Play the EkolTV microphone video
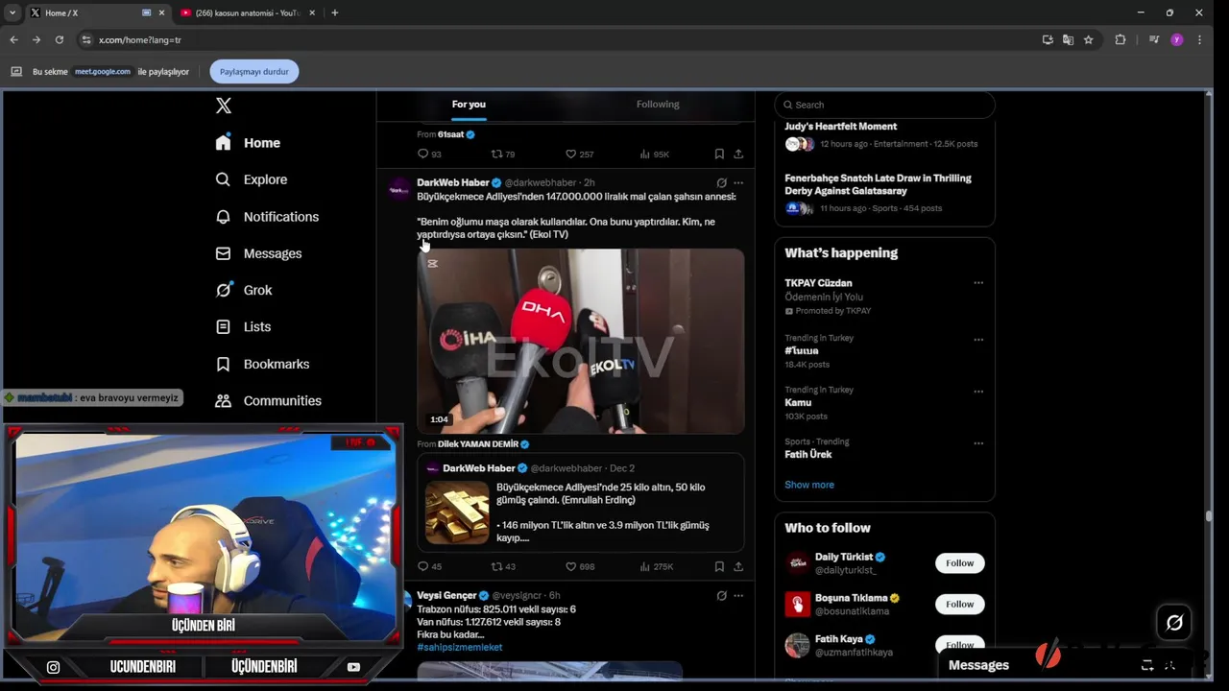The width and height of the screenshot is (1229, 691). point(580,342)
